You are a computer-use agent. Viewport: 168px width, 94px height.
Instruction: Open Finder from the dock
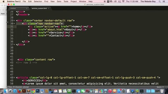[x=6, y=91]
